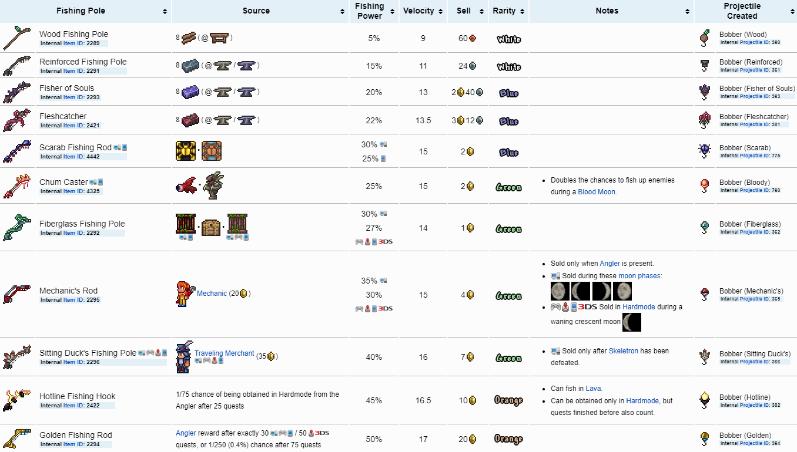This screenshot has height=452, width=797.
Task: Follow the Lava link
Action: pyautogui.click(x=592, y=389)
